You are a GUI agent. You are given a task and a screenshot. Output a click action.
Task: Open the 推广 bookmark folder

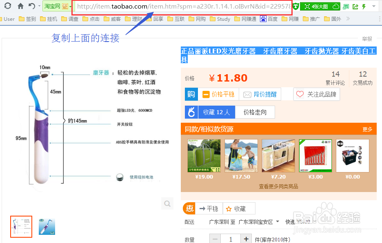(311, 19)
